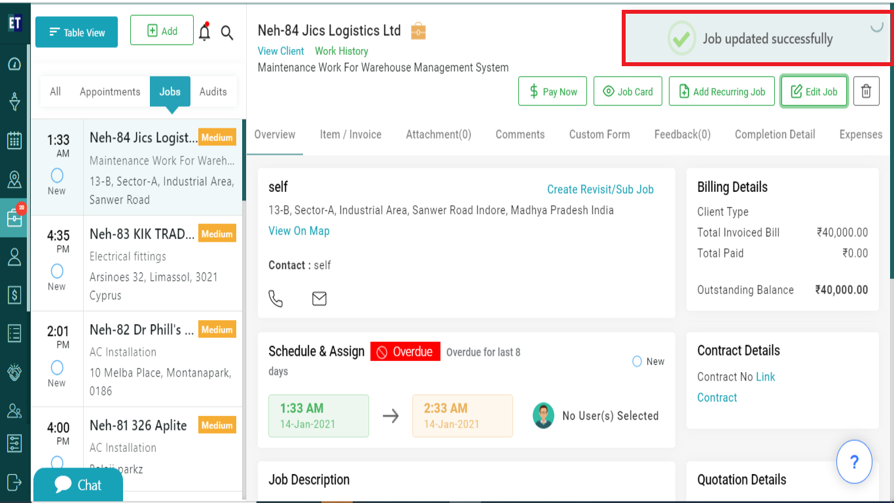Click the New status in Schedule & Assign

click(648, 362)
